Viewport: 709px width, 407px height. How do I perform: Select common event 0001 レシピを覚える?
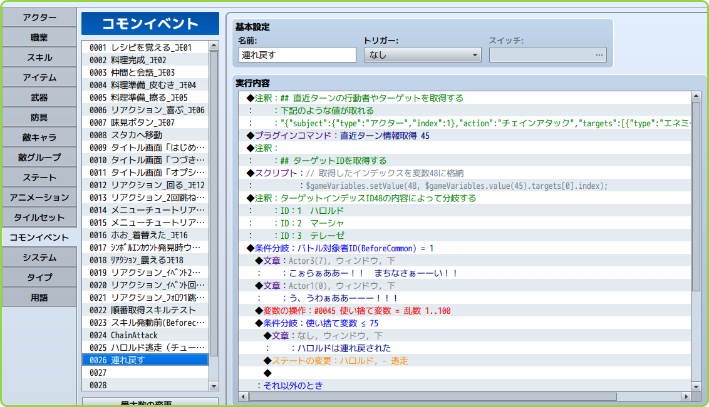coord(145,48)
